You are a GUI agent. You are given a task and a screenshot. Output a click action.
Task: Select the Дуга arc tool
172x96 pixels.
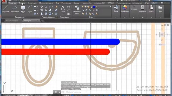(30, 9)
